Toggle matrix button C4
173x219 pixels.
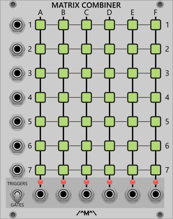pyautogui.click(x=86, y=97)
